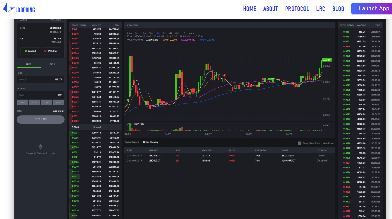Go to the BLOG page
Viewport: 392px width, 219px height.
338,9
